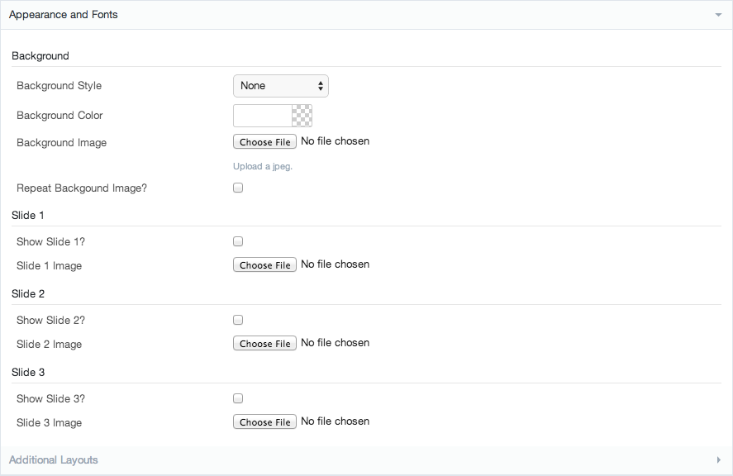Click the 'Show Slide 2?' label
Screen dimensions: 733x476
(51, 321)
